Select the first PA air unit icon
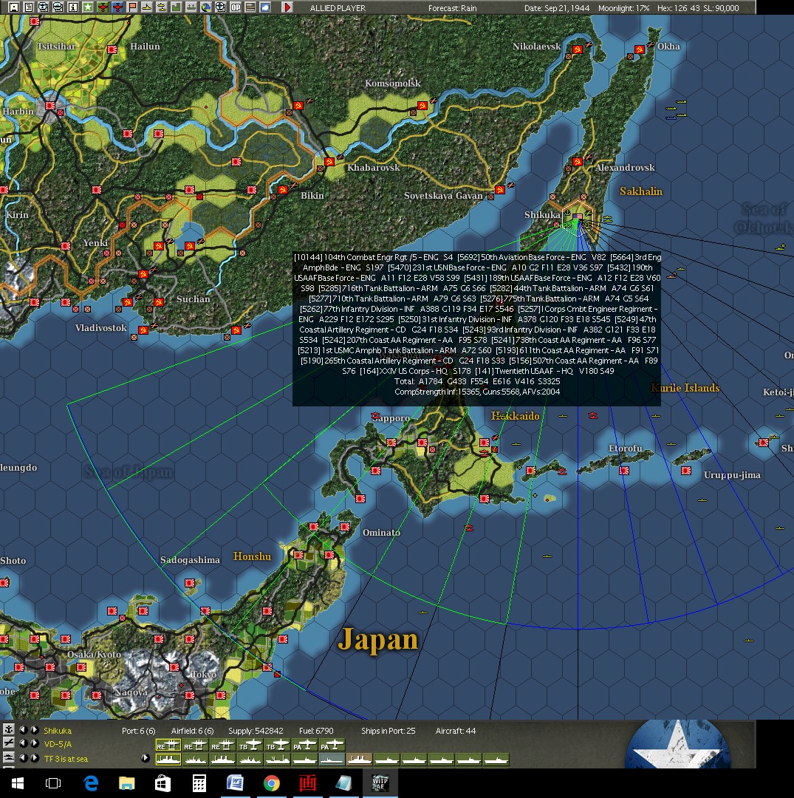The height and width of the screenshot is (798, 794). [305, 745]
